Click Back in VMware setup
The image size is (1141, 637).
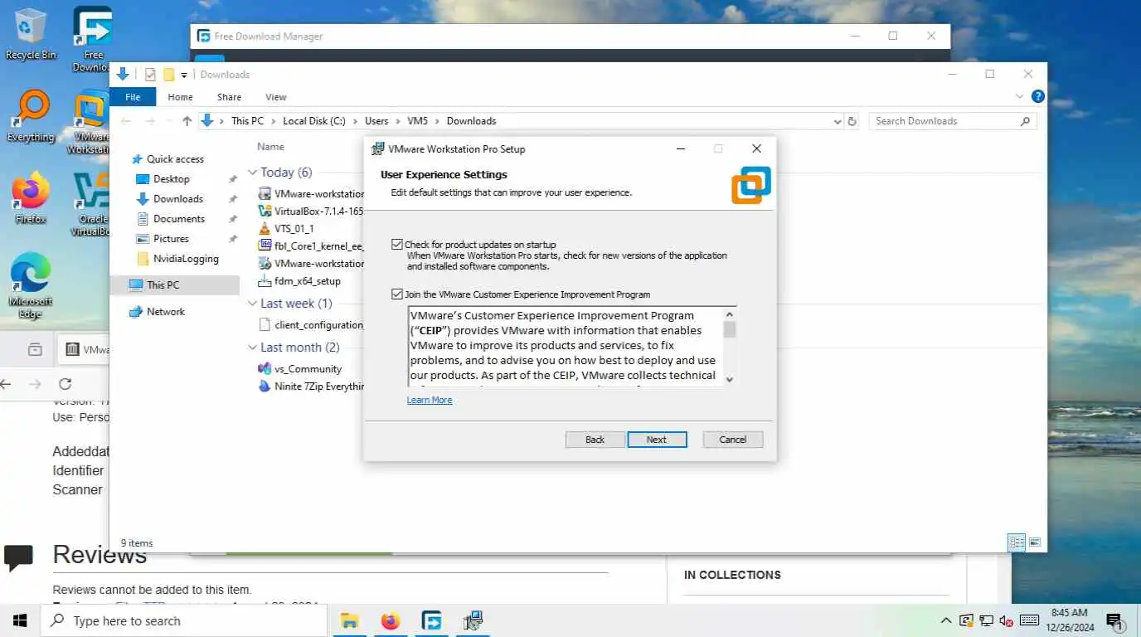[595, 440]
